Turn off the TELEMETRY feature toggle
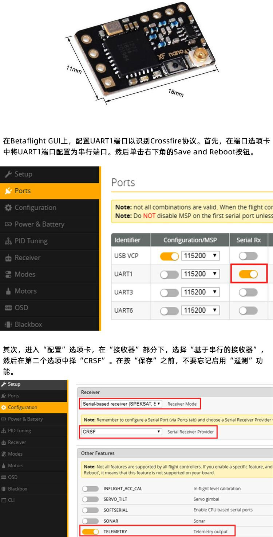 90,532
